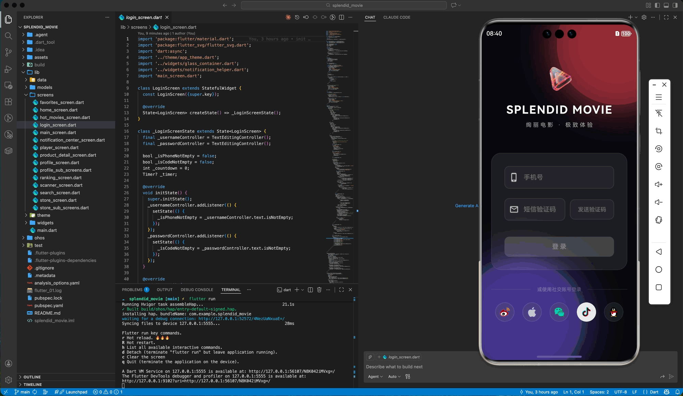This screenshot has height=396, width=683.
Task: Click the TikTok login icon
Action: click(x=586, y=312)
